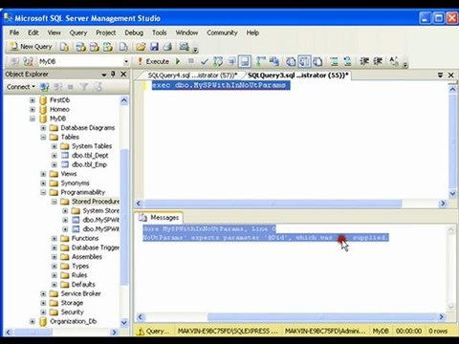Open the File menu

tap(14, 32)
